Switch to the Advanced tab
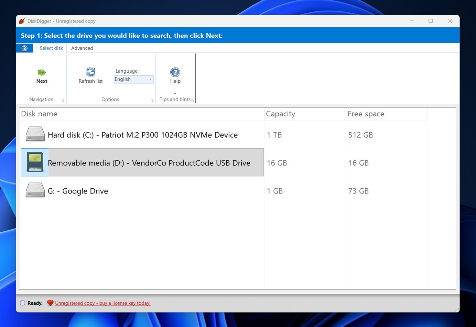This screenshot has width=476, height=327. point(82,48)
